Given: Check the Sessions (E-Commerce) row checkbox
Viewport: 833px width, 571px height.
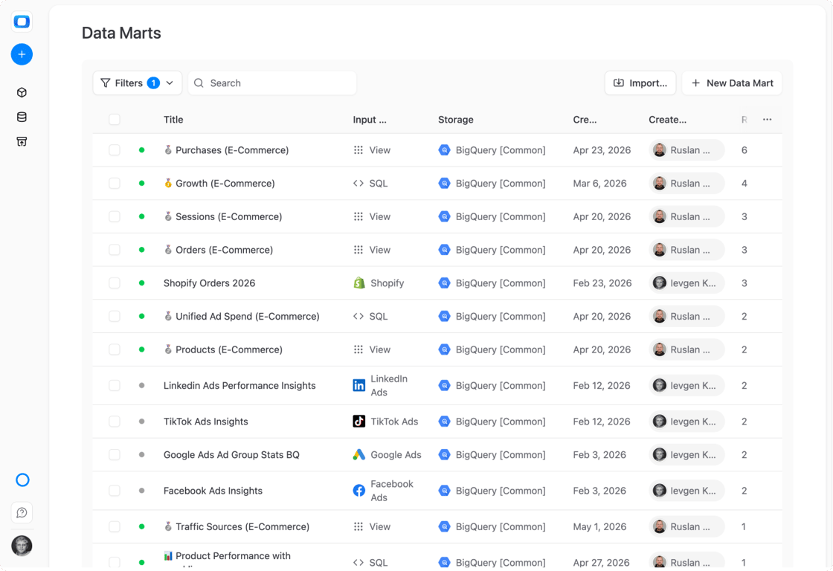Looking at the screenshot, I should [x=115, y=216].
